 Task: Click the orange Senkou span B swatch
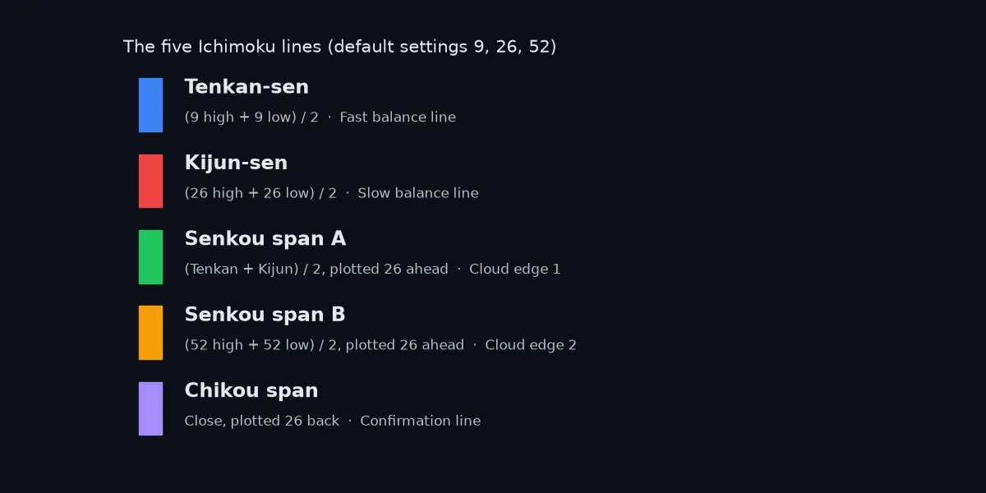(150, 333)
